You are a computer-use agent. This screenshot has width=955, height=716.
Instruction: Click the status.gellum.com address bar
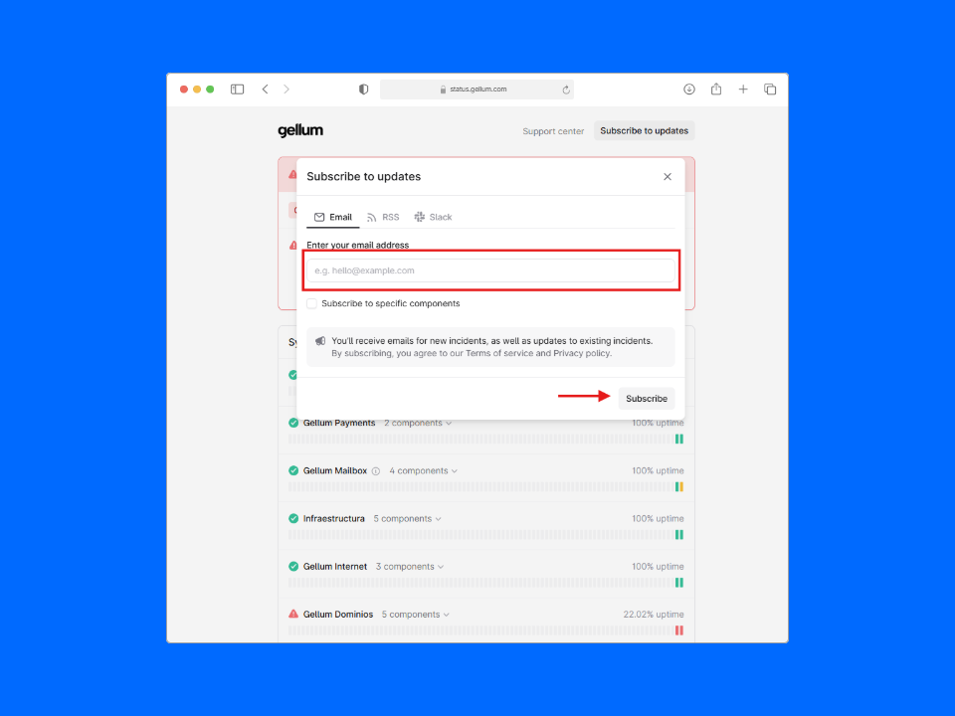477,89
